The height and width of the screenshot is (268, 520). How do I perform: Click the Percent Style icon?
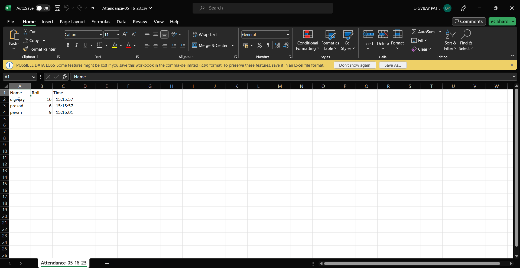pos(259,45)
